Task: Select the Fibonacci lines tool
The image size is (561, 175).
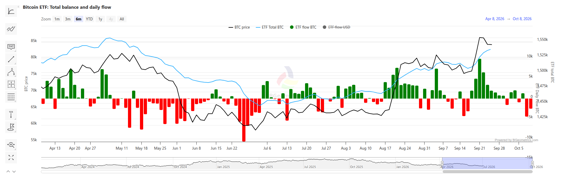Action: click(x=11, y=97)
